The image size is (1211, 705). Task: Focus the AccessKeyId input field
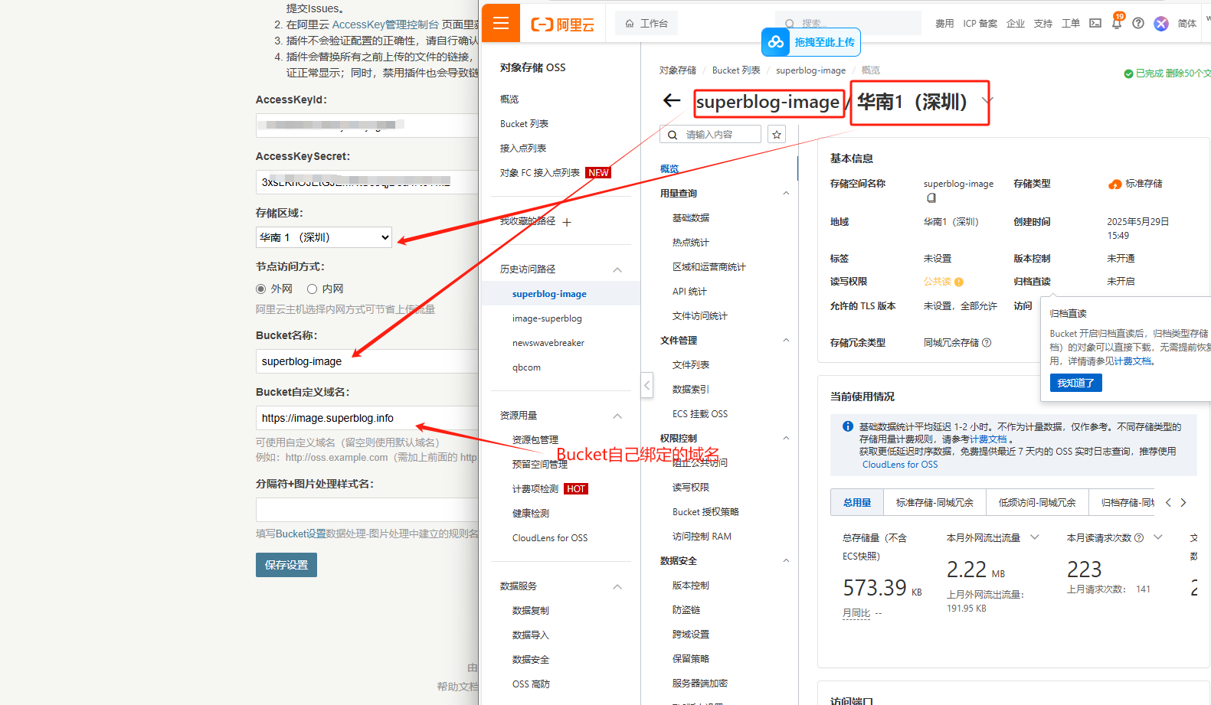pos(368,126)
